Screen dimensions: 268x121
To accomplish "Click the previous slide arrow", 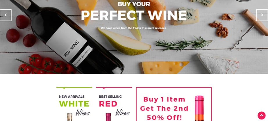I will pos(6,15).
